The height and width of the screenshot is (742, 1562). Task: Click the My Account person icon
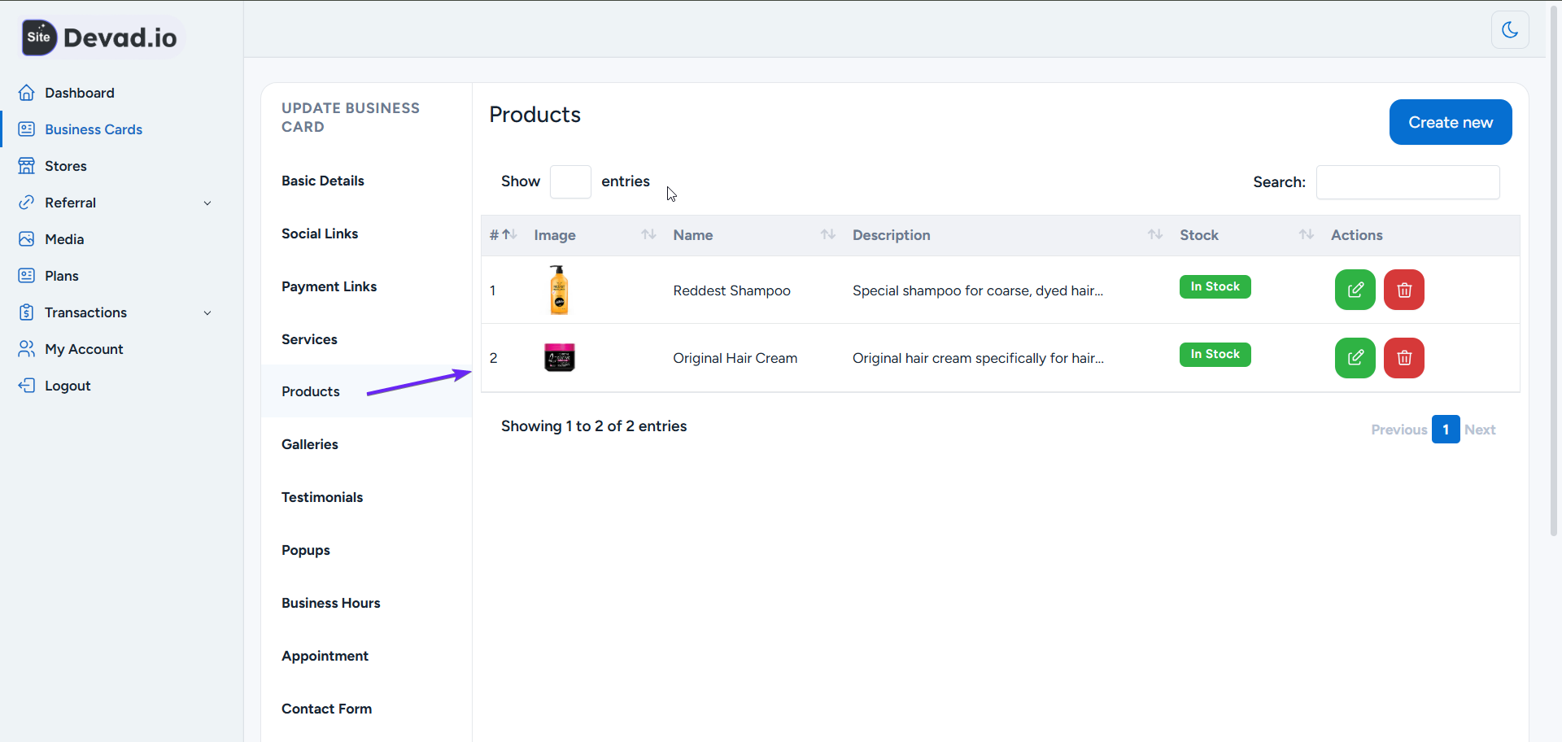click(x=27, y=348)
